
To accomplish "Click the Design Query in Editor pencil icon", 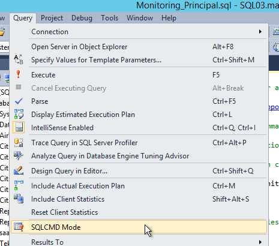I will click(x=19, y=170).
